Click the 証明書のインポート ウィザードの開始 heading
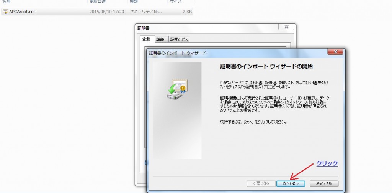Image resolution: width=392 pixels, height=193 pixels. click(266, 67)
